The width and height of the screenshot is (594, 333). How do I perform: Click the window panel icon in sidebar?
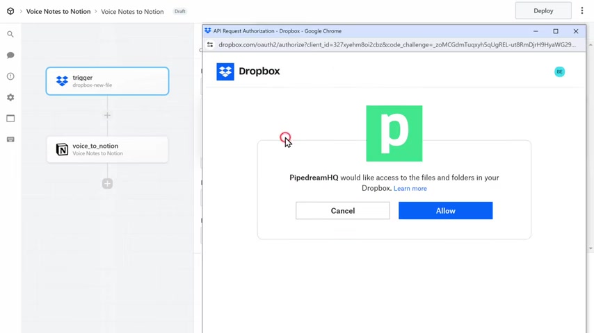click(x=10, y=119)
